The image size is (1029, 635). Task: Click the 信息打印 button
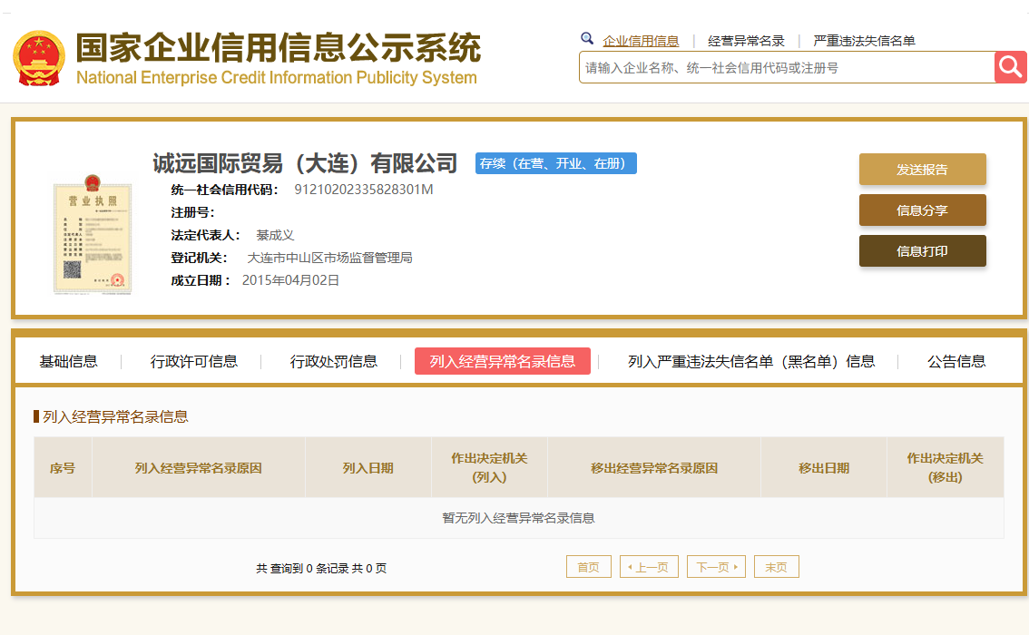point(922,250)
